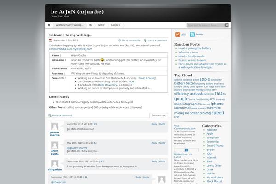Open the Delhi University link
This screenshot has width=276, height=184.
tap(108, 85)
